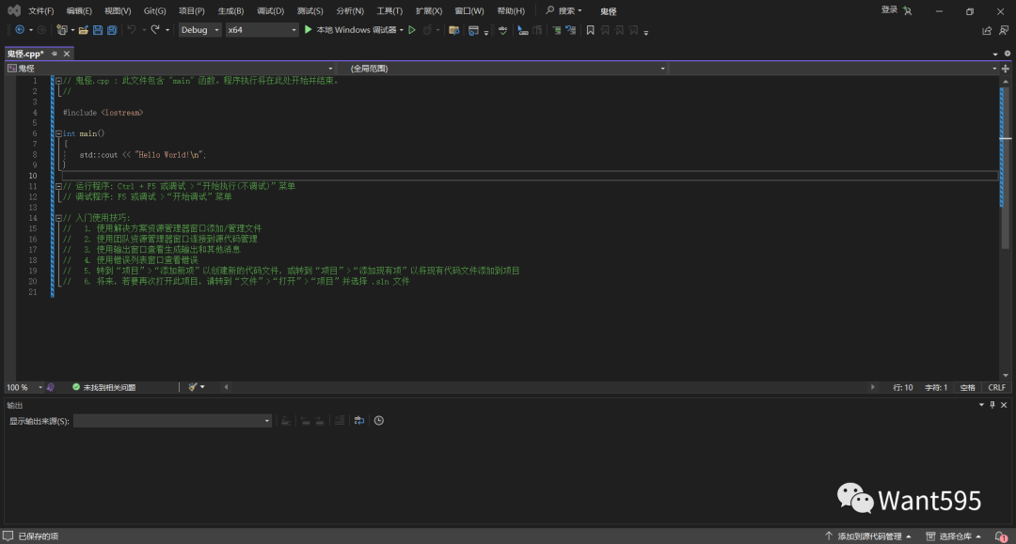The height and width of the screenshot is (544, 1016).
Task: Collapse the int main() code block
Action: (x=58, y=133)
